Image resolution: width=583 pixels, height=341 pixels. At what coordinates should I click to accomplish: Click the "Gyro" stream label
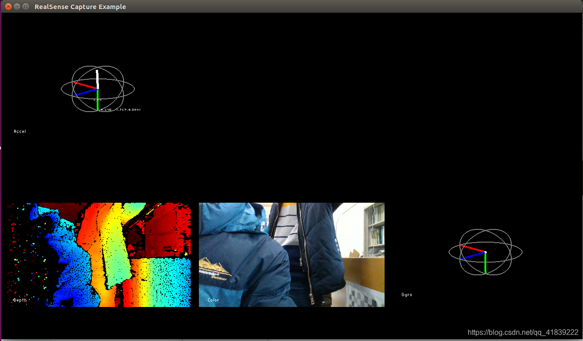click(x=407, y=295)
